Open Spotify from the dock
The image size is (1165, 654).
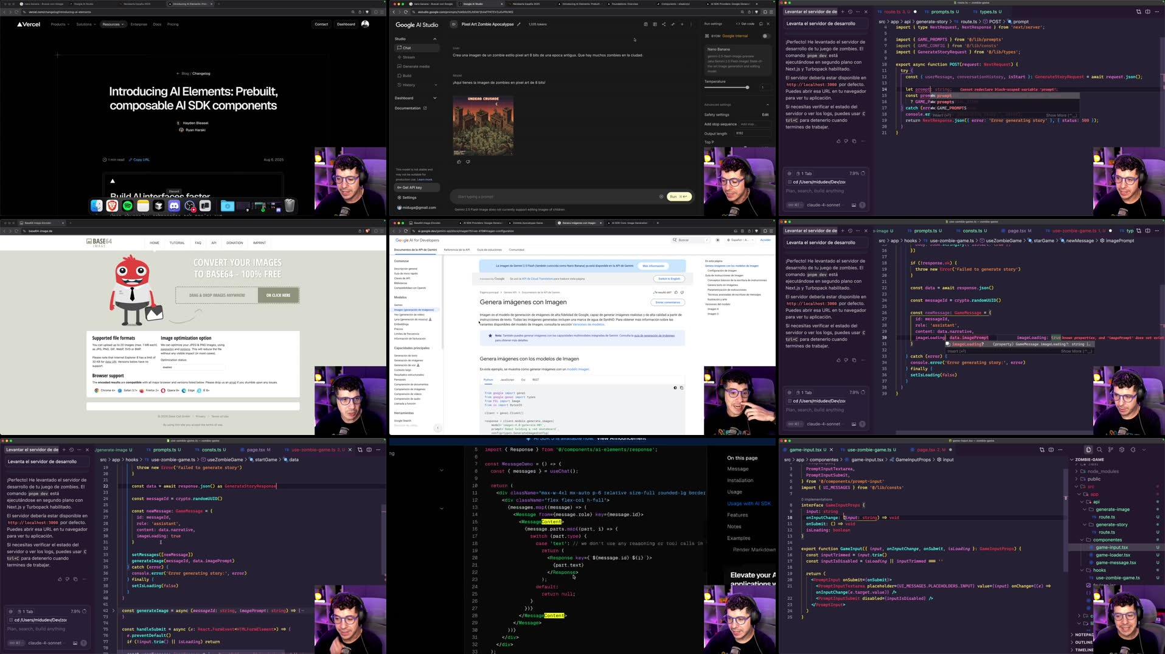128,206
